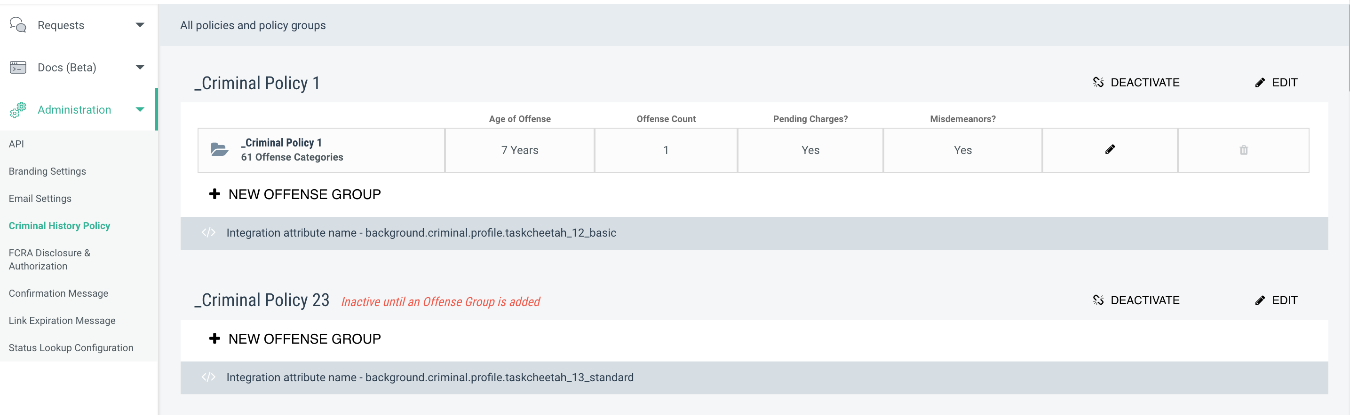Open Confirmation Message settings
The height and width of the screenshot is (415, 1350).
(58, 293)
